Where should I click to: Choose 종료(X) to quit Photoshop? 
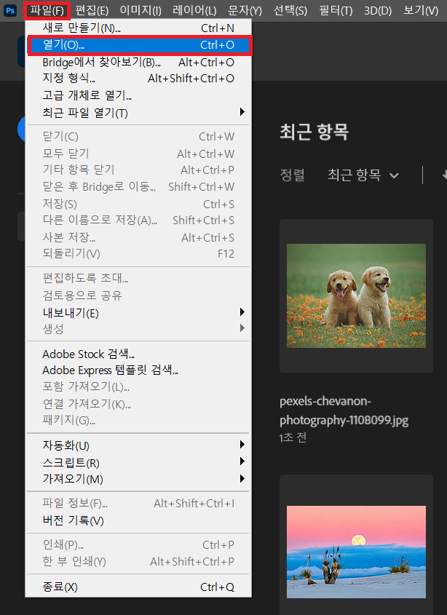pos(138,587)
